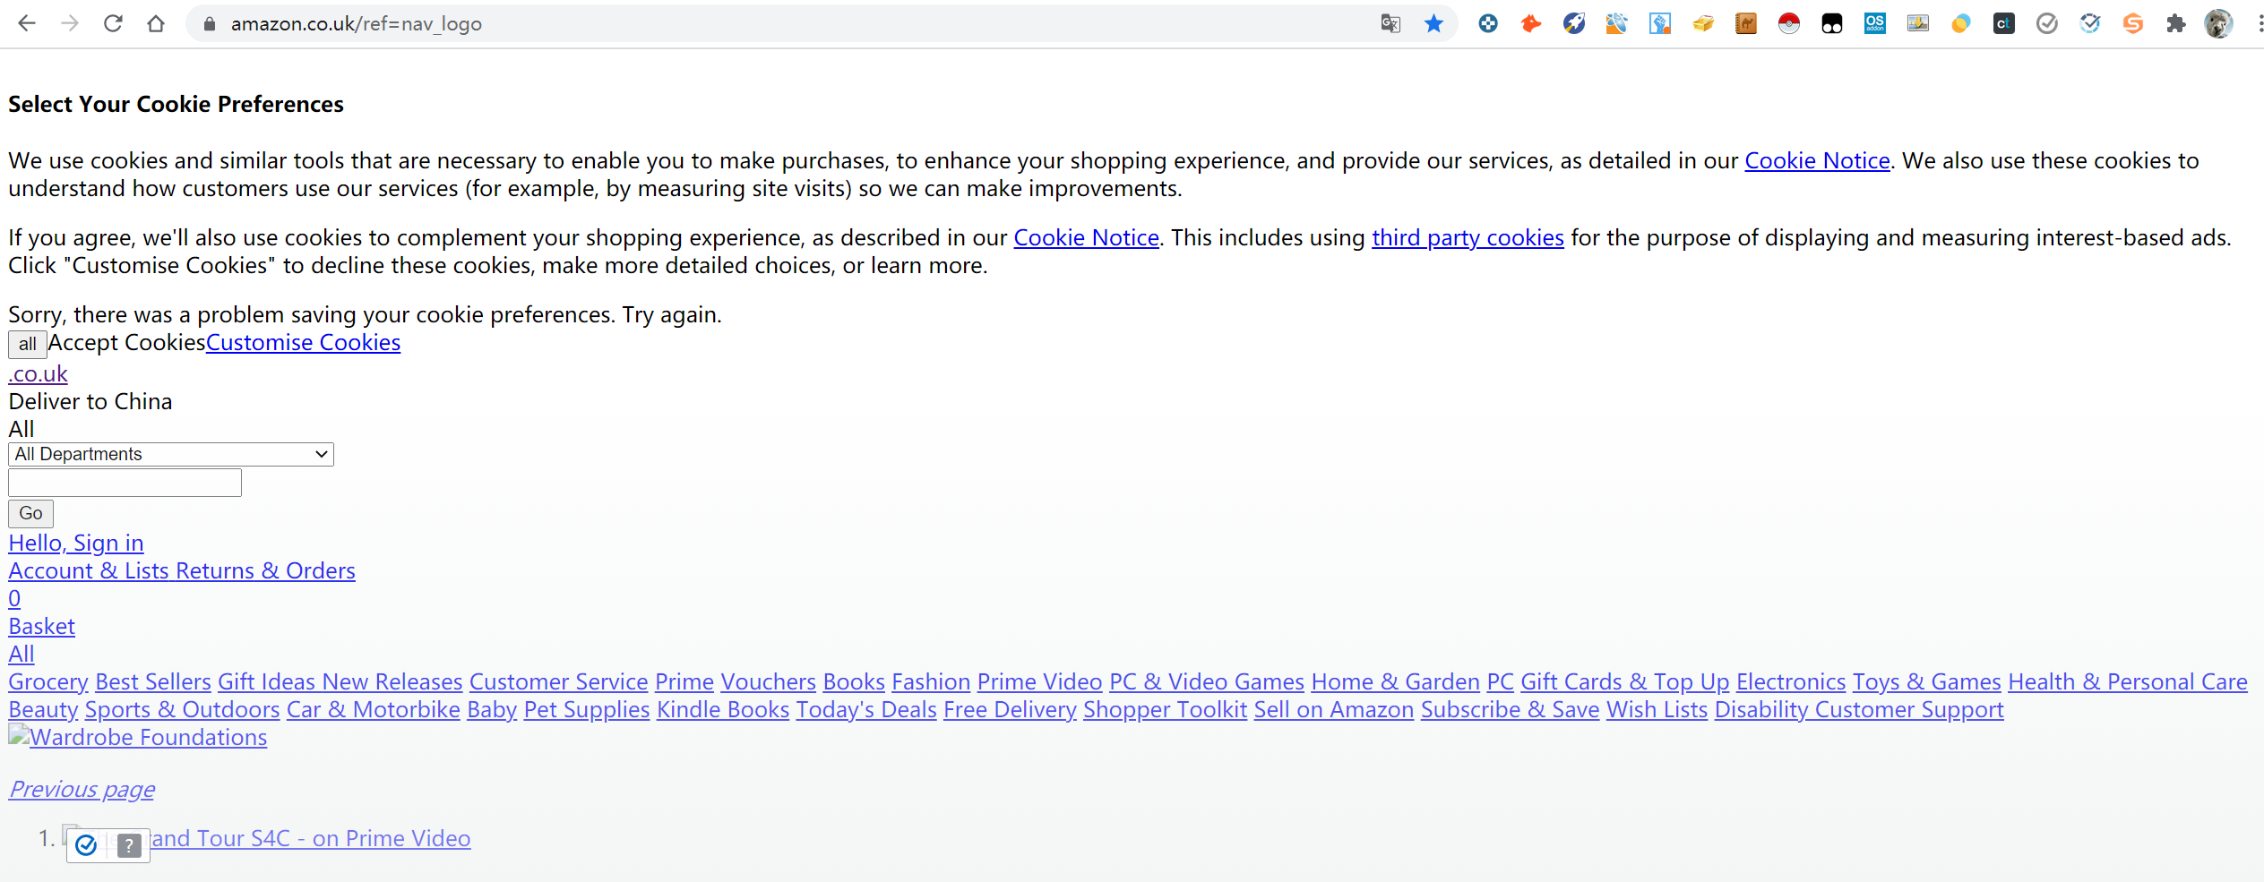Image resolution: width=2264 pixels, height=882 pixels.
Task: Open the orange fox extension icon
Action: pyautogui.click(x=1531, y=24)
